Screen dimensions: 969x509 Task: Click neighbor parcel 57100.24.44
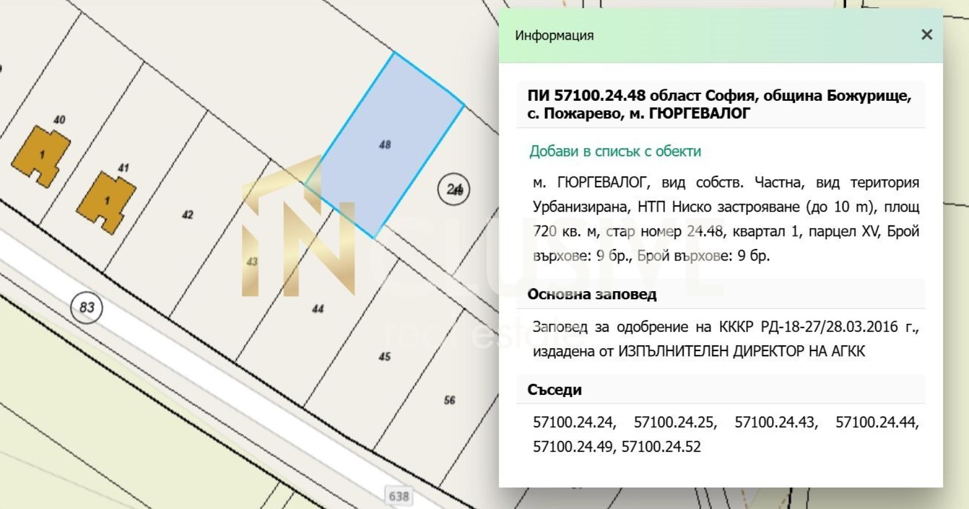click(x=877, y=422)
